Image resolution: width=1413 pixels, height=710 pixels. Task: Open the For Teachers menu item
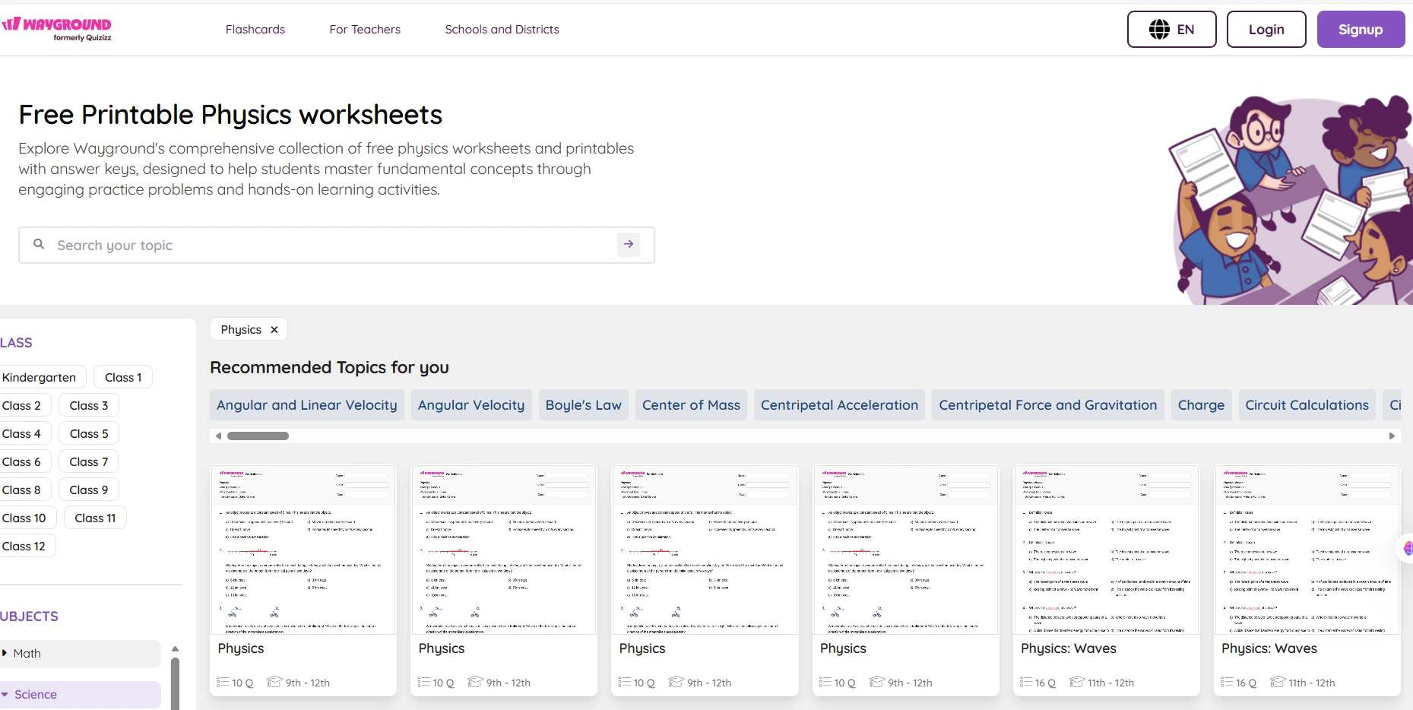(x=364, y=29)
